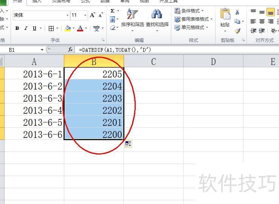Select column C header

click(154, 61)
